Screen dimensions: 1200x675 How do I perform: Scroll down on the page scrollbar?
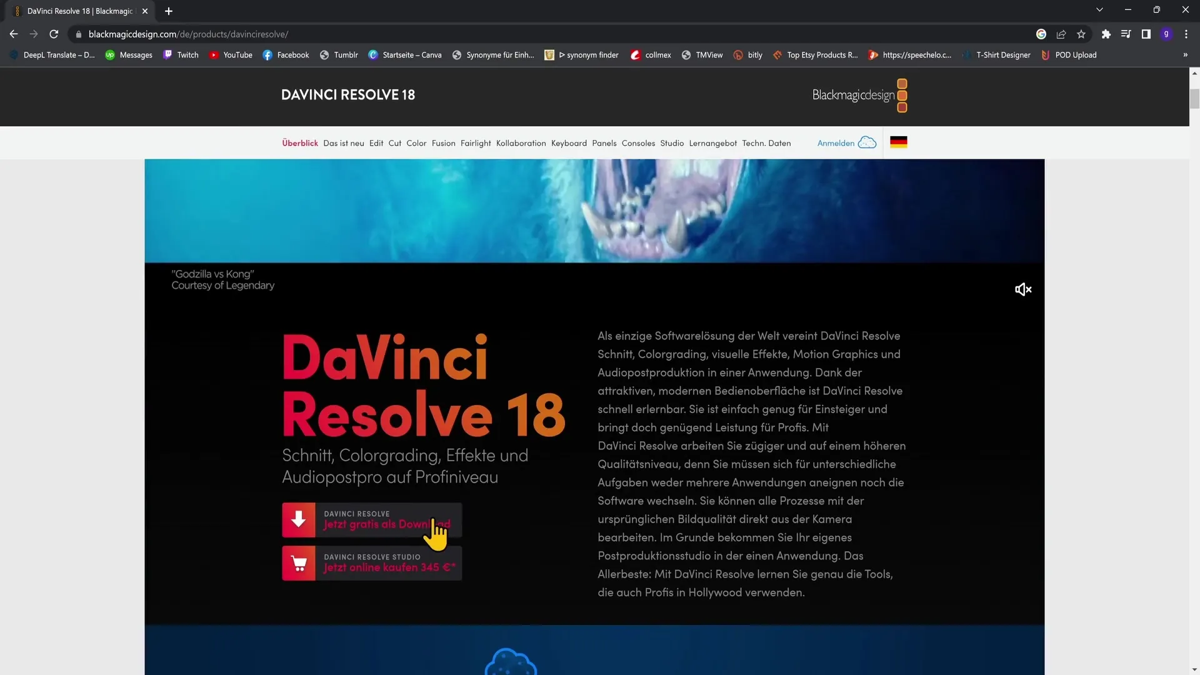pyautogui.click(x=1193, y=670)
